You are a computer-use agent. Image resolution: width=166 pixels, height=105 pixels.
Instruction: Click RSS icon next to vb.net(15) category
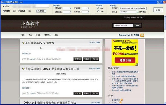(x=120, y=103)
